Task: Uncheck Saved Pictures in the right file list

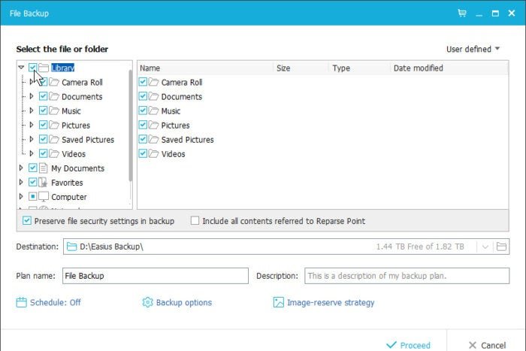Action: [143, 139]
